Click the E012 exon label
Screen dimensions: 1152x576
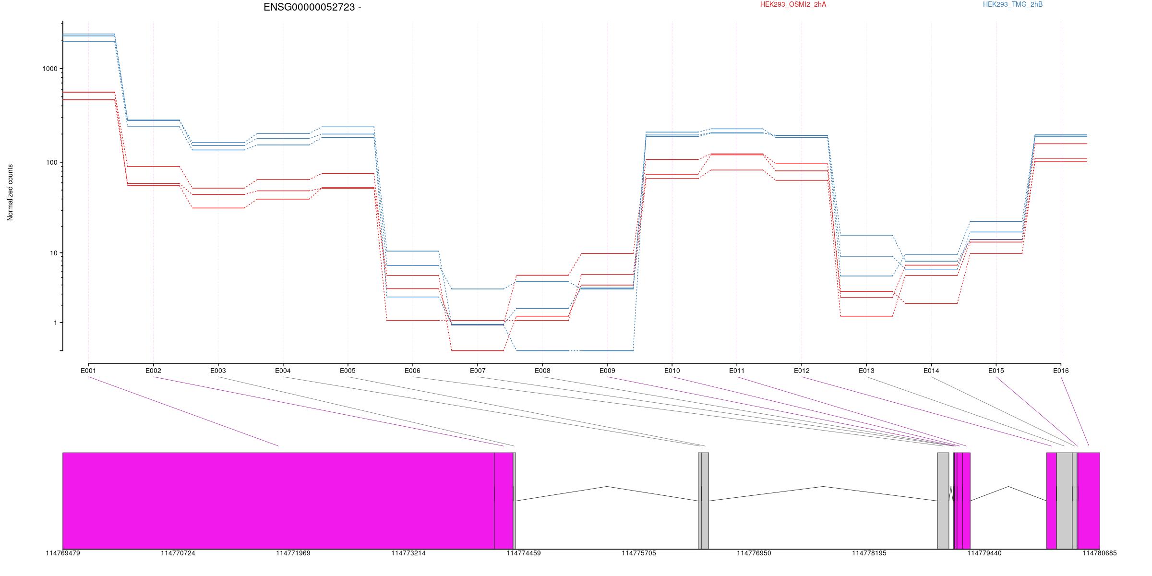click(802, 371)
